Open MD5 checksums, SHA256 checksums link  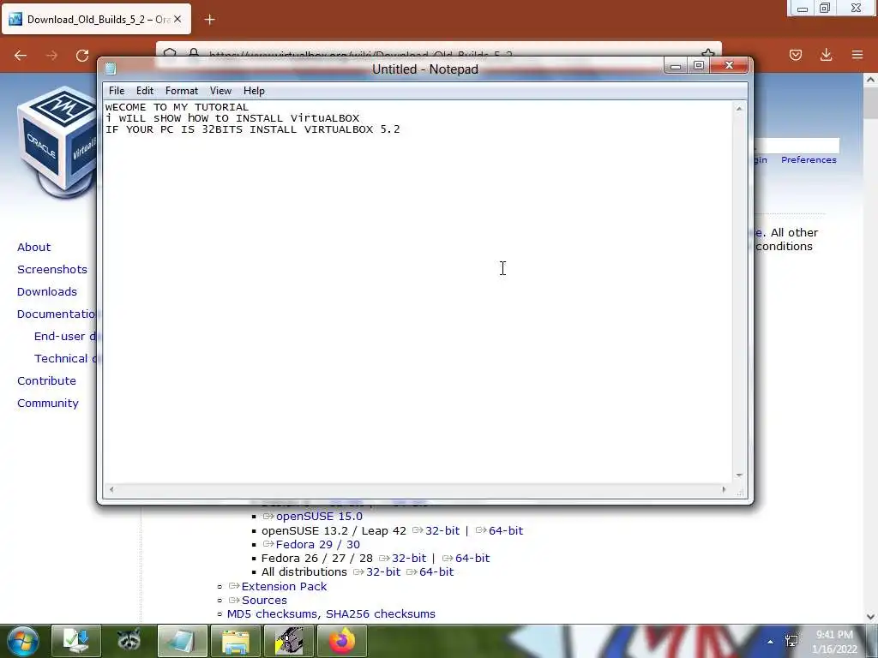(x=331, y=614)
